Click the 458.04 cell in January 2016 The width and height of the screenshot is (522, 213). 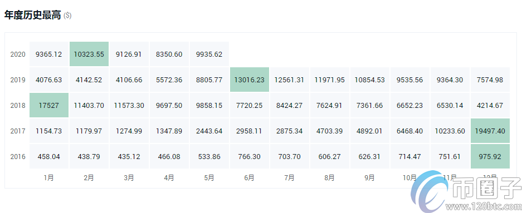pos(49,156)
